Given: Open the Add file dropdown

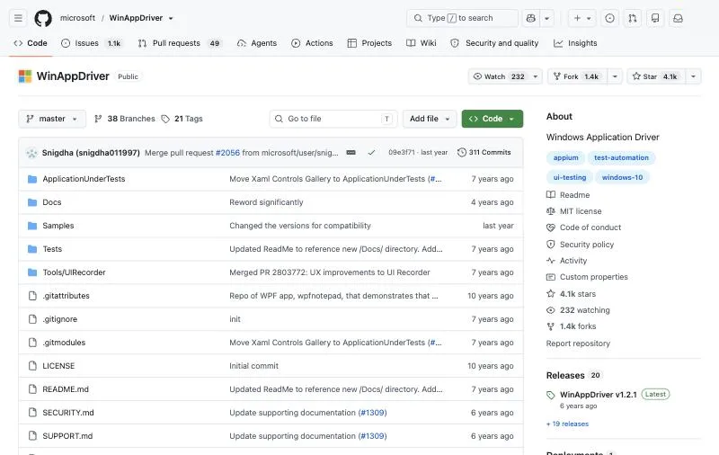Looking at the screenshot, I should click(x=430, y=119).
